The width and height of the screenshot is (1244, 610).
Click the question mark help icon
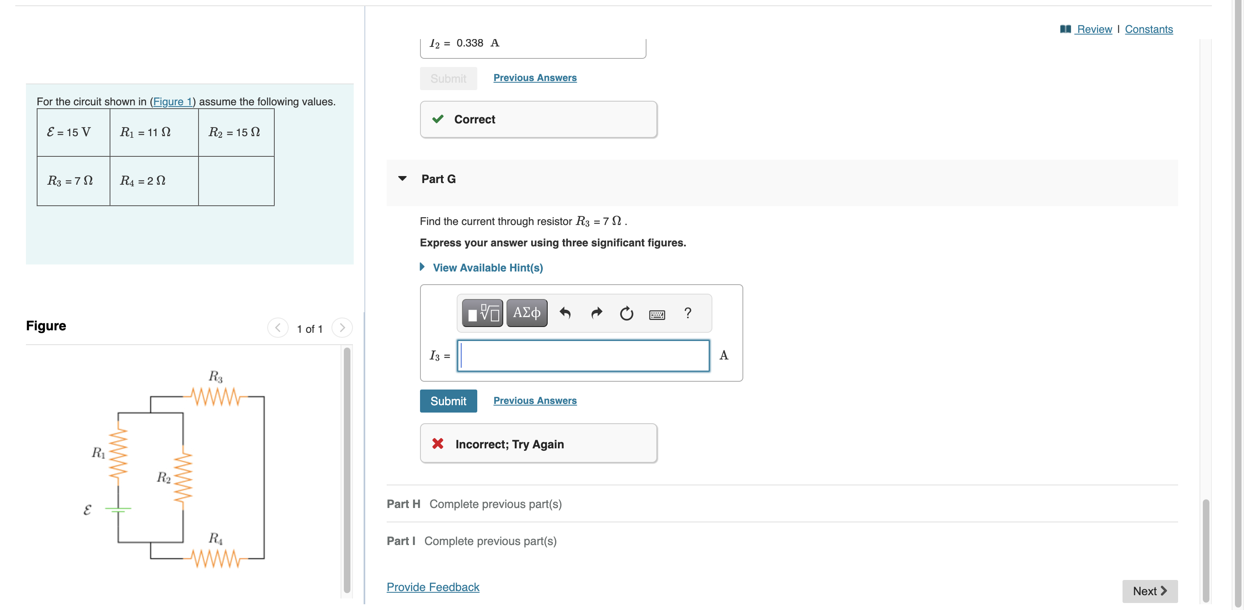688,313
